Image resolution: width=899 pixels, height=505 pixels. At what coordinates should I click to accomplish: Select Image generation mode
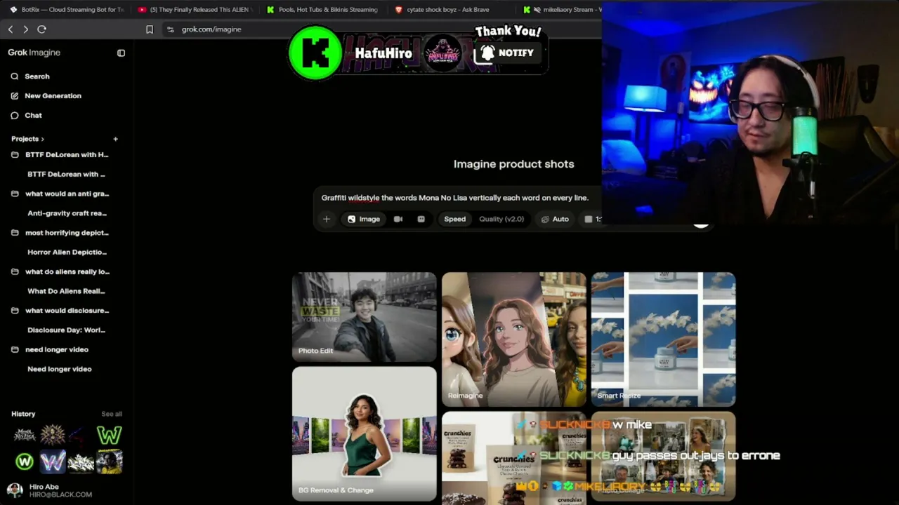363,219
